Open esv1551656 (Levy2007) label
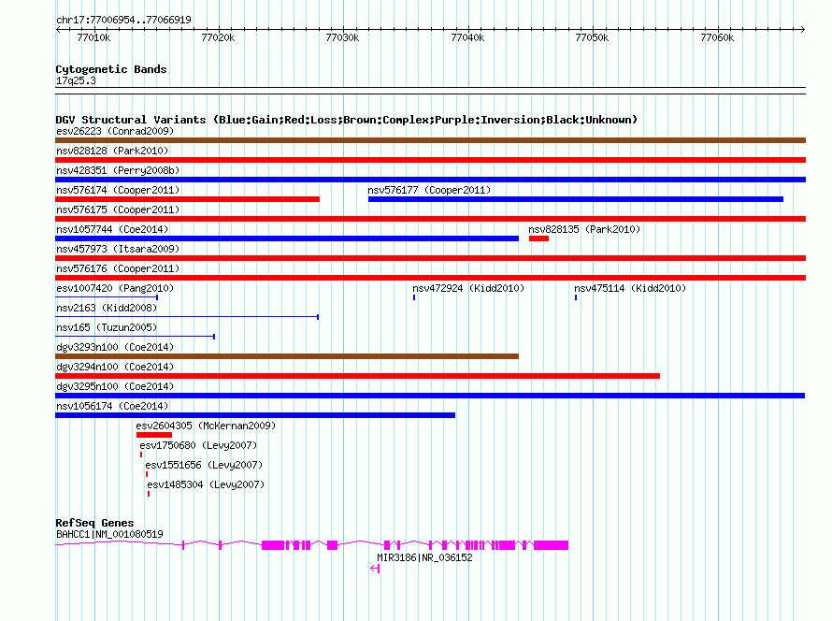 [205, 465]
